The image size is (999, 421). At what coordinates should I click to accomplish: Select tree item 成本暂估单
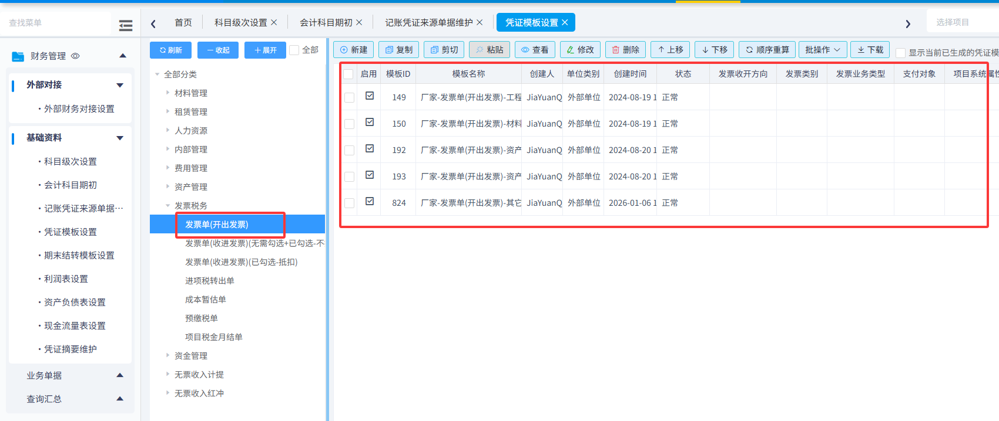tap(205, 299)
